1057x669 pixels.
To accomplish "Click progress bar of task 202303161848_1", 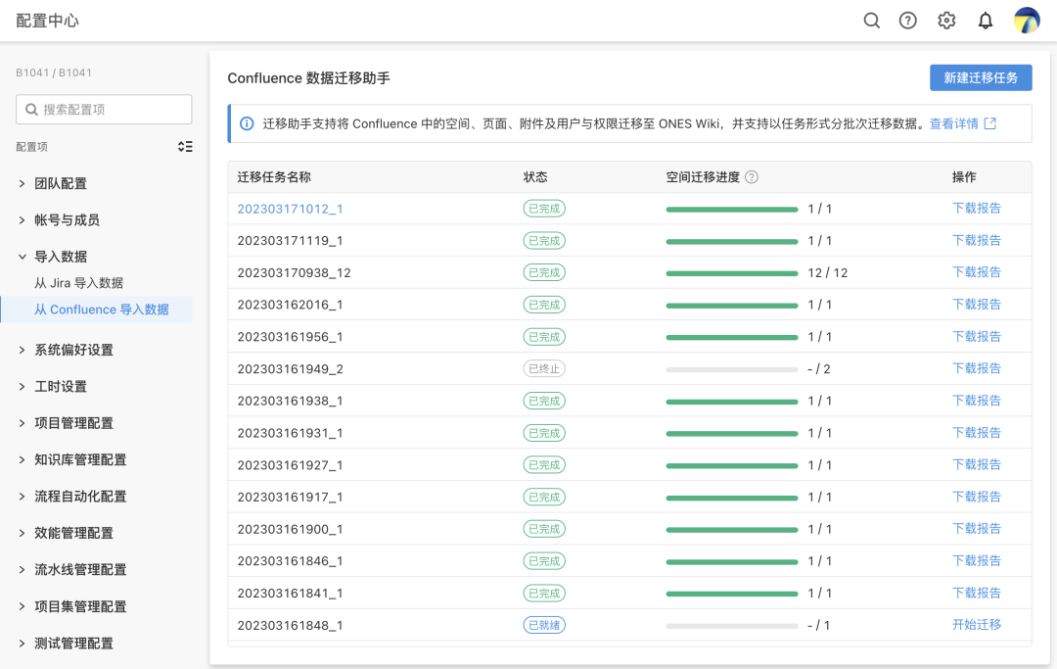I will (x=731, y=626).
